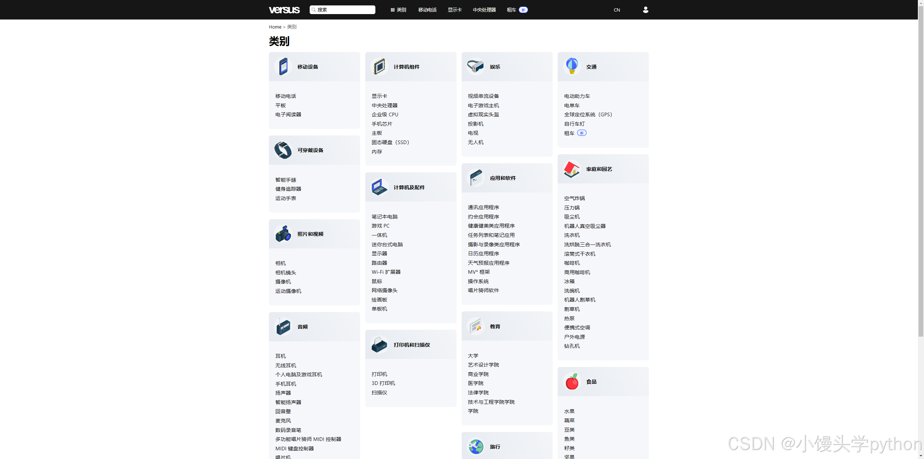Image resolution: width=924 pixels, height=459 pixels.
Task: Open the 智能手表 link
Action: 286,180
